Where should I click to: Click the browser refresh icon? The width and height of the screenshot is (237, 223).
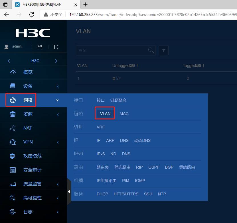click(32, 15)
